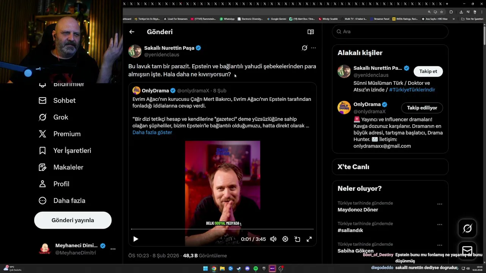The height and width of the screenshot is (273, 486).
Task: Open browser downloads icon
Action: click(461, 12)
